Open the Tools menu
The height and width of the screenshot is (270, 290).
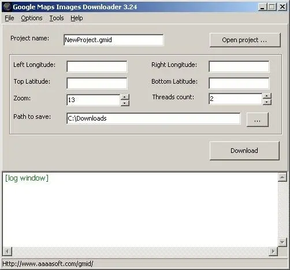57,18
